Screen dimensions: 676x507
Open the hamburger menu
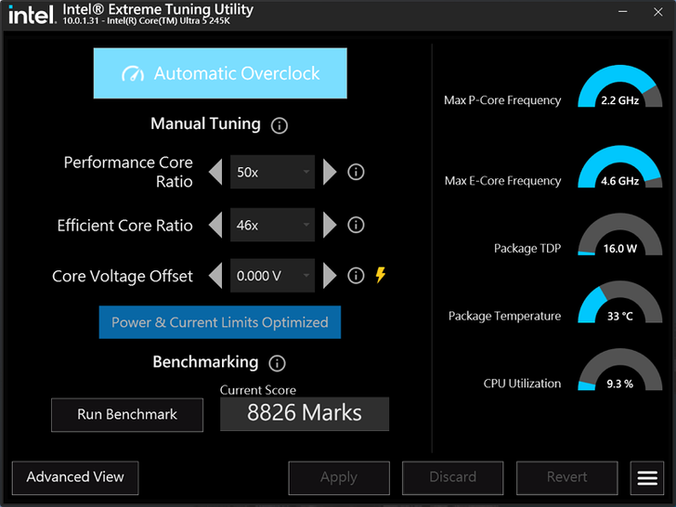tap(647, 477)
